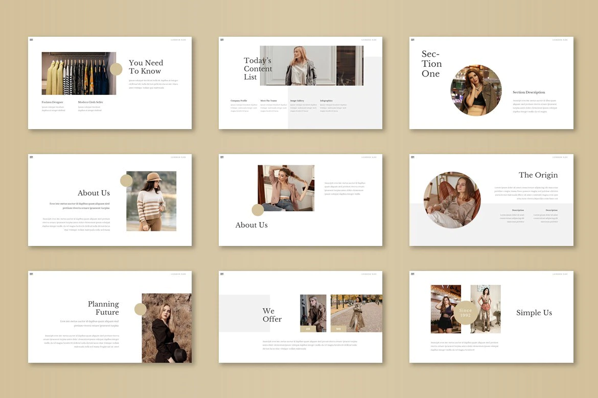This screenshot has width=598, height=398.
Task: Click the Modern Cloth Seller label
Action: (x=90, y=102)
